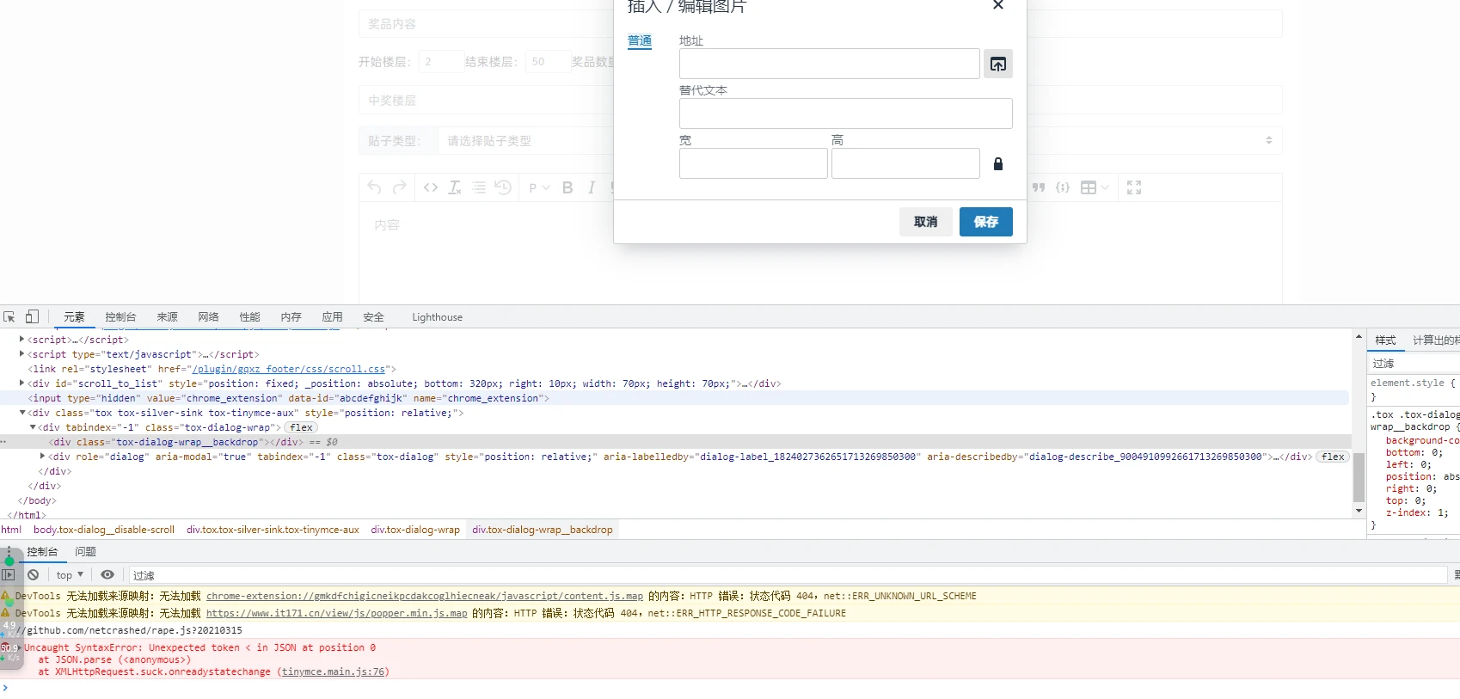Open the Lighthouse tab
The image size is (1460, 699).
click(437, 317)
